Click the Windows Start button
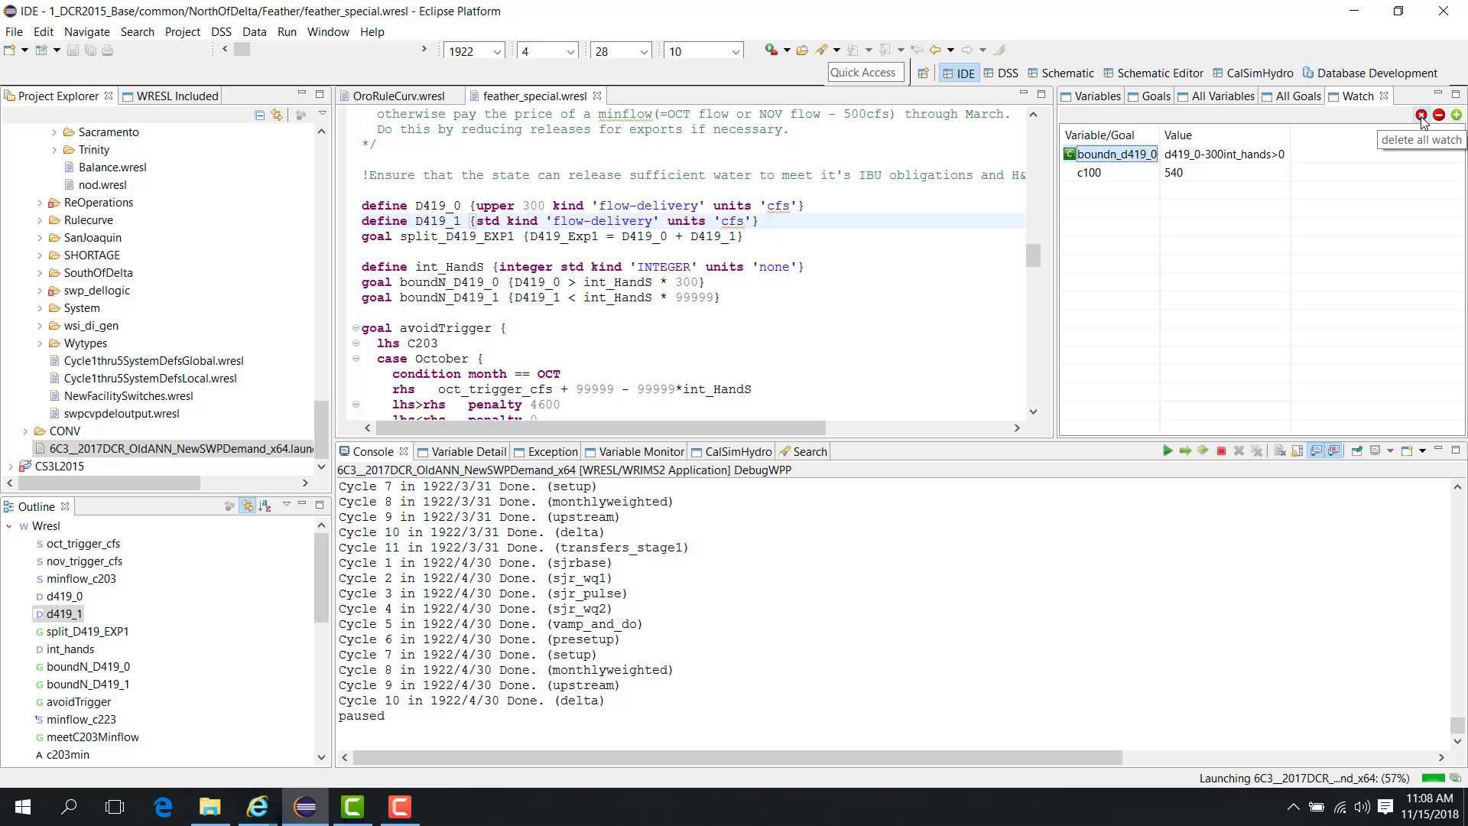Screen dimensions: 1468x826 tap(22, 807)
